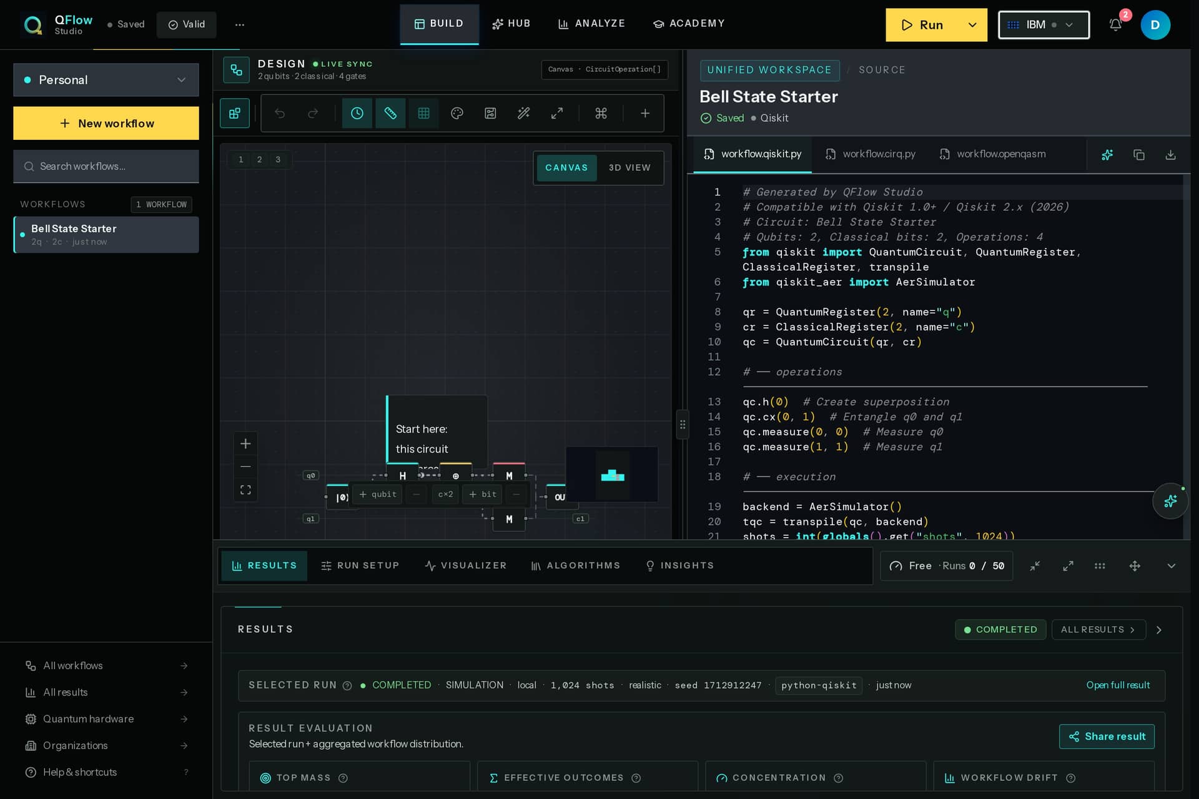Collapse the bottom panel chevron
Screen dimensions: 1199x799
pyautogui.click(x=1171, y=566)
